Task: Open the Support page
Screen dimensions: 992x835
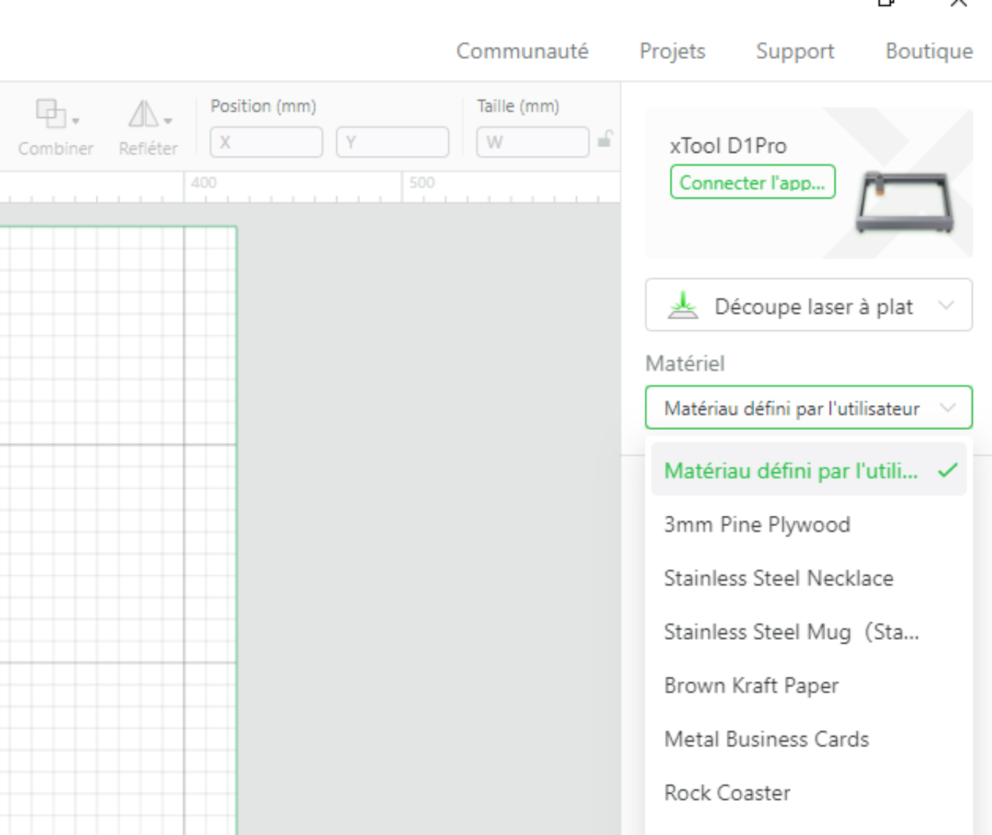Action: click(794, 51)
